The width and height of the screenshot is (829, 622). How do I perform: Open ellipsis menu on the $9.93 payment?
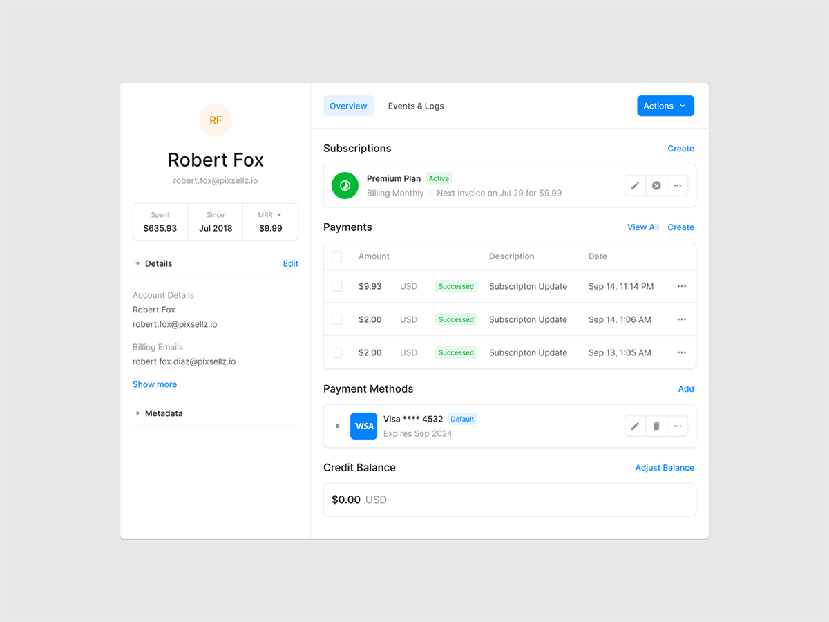click(681, 285)
